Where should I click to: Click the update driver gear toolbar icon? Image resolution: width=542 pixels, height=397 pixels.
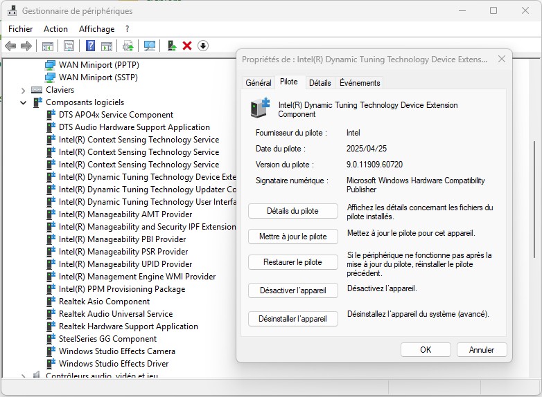pyautogui.click(x=128, y=46)
